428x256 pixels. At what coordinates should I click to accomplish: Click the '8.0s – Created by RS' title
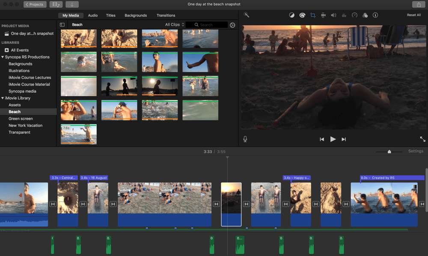point(392,178)
